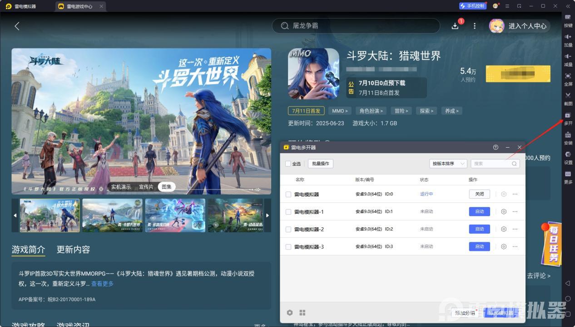575x327 pixels.
Task: Switch to the 更新内容 tab
Action: [73, 250]
